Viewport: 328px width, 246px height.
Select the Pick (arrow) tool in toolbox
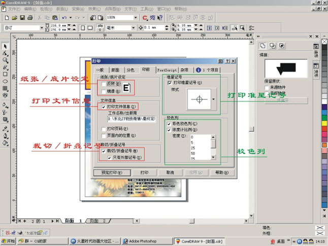point(5,47)
